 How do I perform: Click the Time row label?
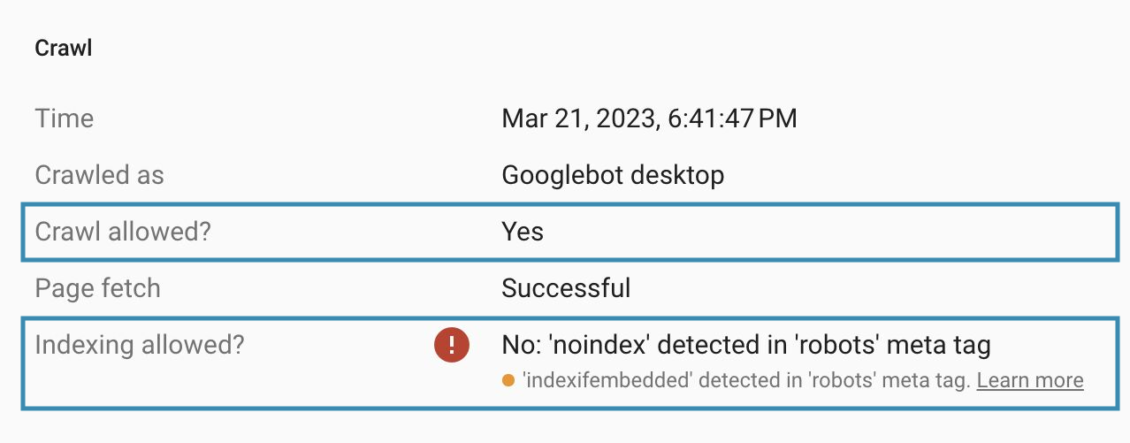(65, 118)
